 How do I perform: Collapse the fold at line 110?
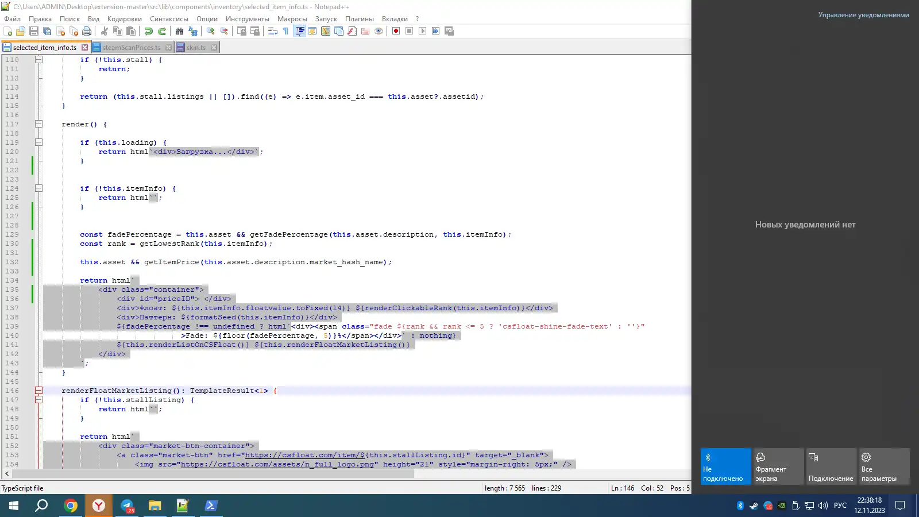pos(38,60)
